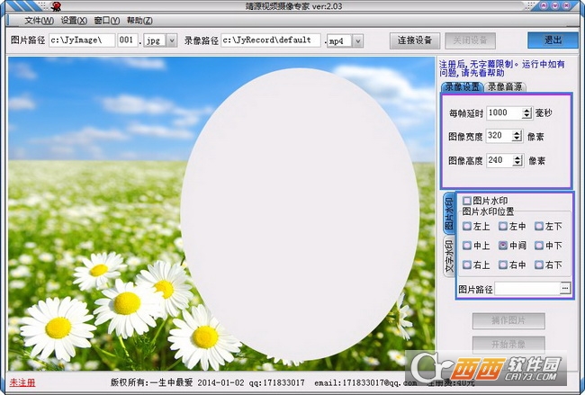This screenshot has height=395, width=585.
Task: Select the vertical 图片水印 tab
Action: point(449,214)
